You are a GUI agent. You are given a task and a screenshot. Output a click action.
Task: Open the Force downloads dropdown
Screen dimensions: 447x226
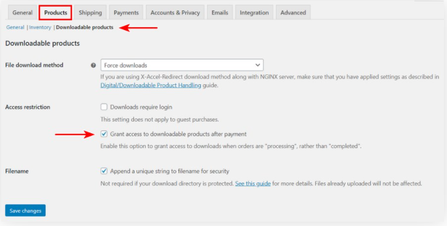click(182, 65)
